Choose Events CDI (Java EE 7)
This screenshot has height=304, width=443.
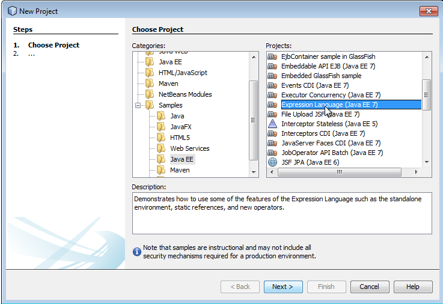pos(315,85)
